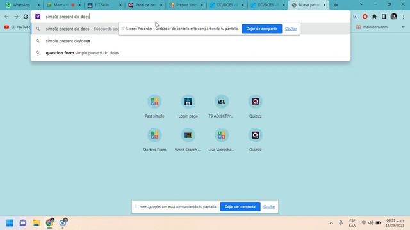Viewport: 410px width, 230px height.
Task: Open the Opera red extension icon
Action: pos(365,17)
